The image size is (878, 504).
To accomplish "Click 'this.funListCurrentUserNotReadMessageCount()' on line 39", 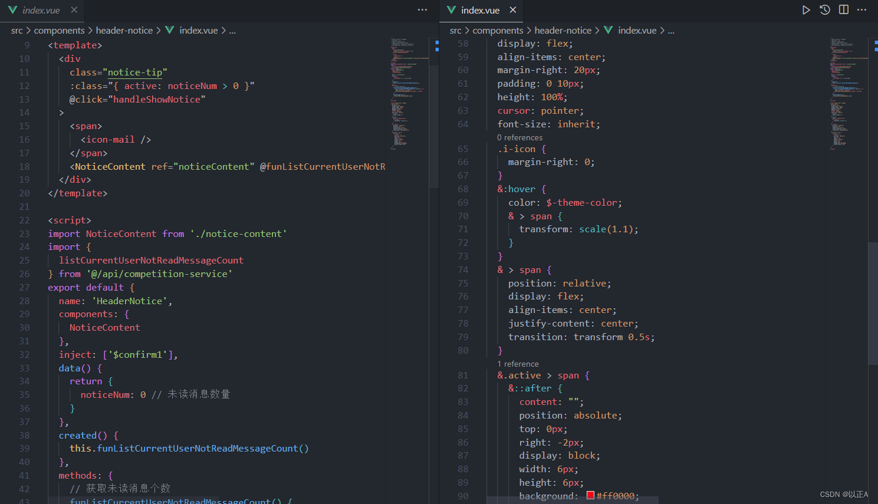I will (x=189, y=449).
